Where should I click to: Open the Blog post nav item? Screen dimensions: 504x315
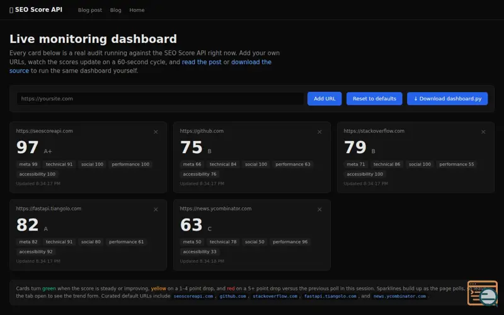(89, 10)
